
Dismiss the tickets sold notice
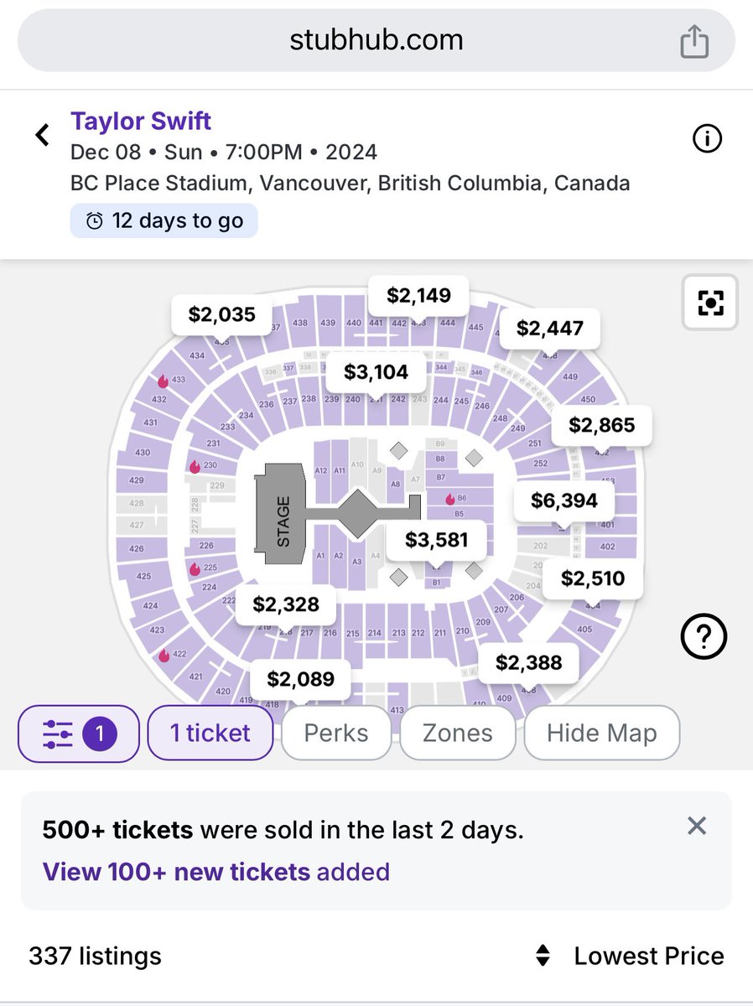click(696, 826)
